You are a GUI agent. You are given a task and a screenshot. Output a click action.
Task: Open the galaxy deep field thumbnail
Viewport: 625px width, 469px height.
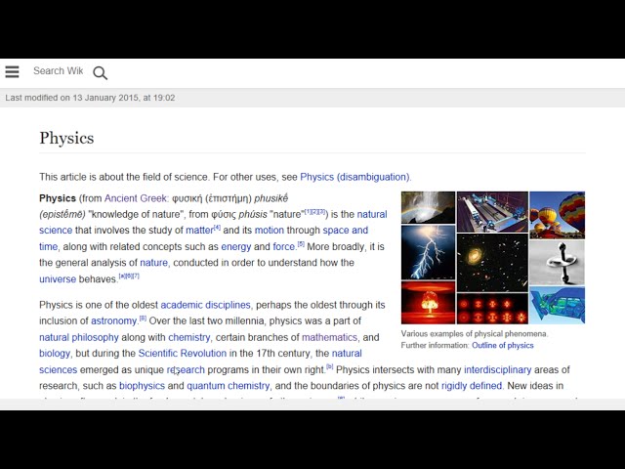[x=492, y=263]
